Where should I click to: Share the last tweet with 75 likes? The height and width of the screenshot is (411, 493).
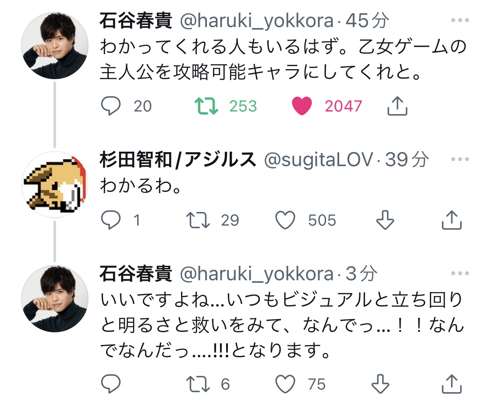click(451, 384)
